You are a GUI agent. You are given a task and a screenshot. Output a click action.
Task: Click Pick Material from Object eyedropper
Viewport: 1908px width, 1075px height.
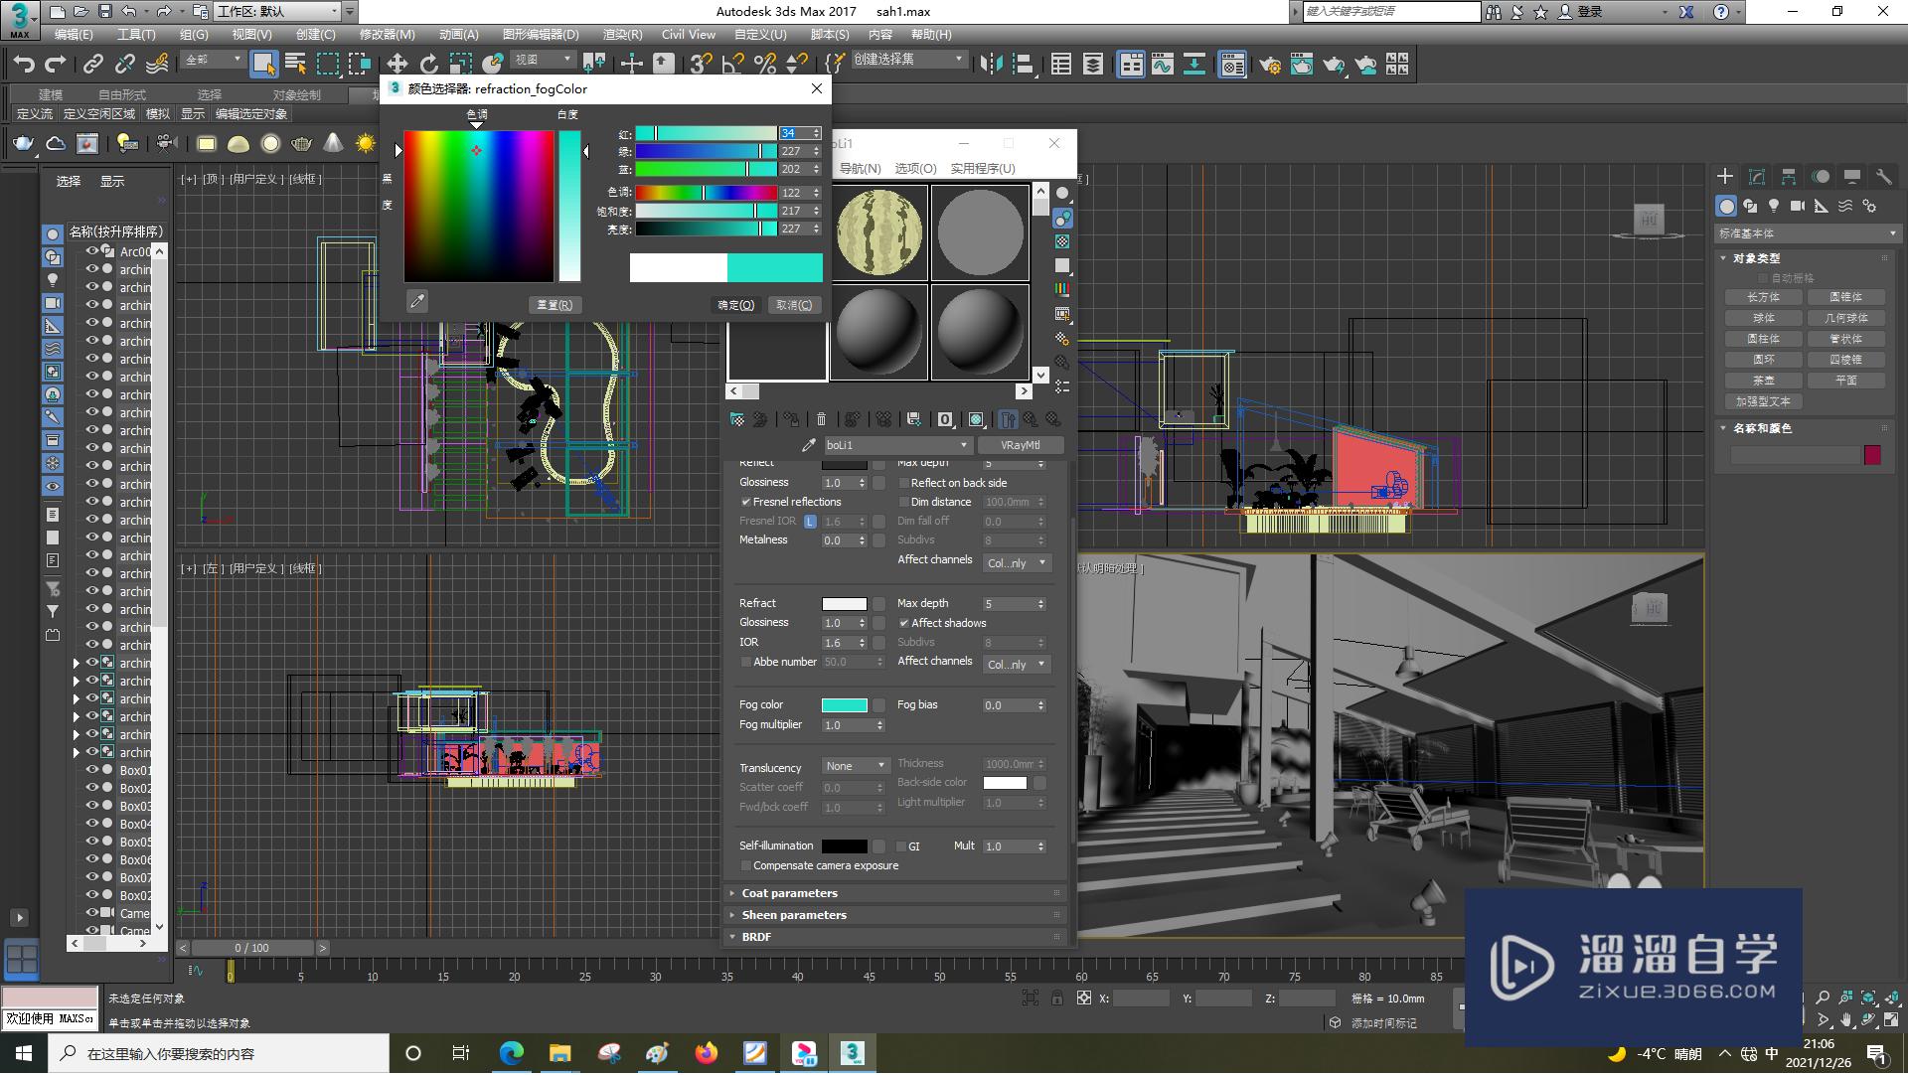pos(809,445)
